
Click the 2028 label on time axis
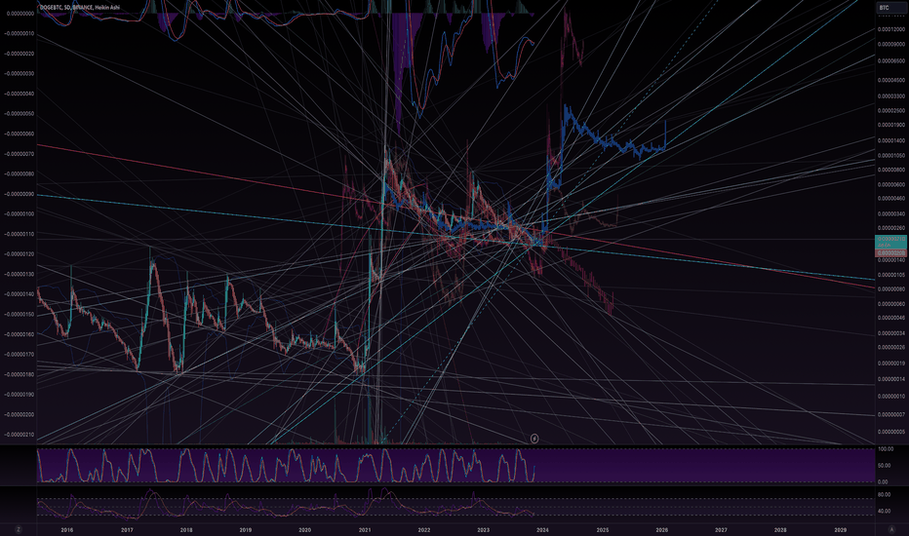click(x=780, y=529)
